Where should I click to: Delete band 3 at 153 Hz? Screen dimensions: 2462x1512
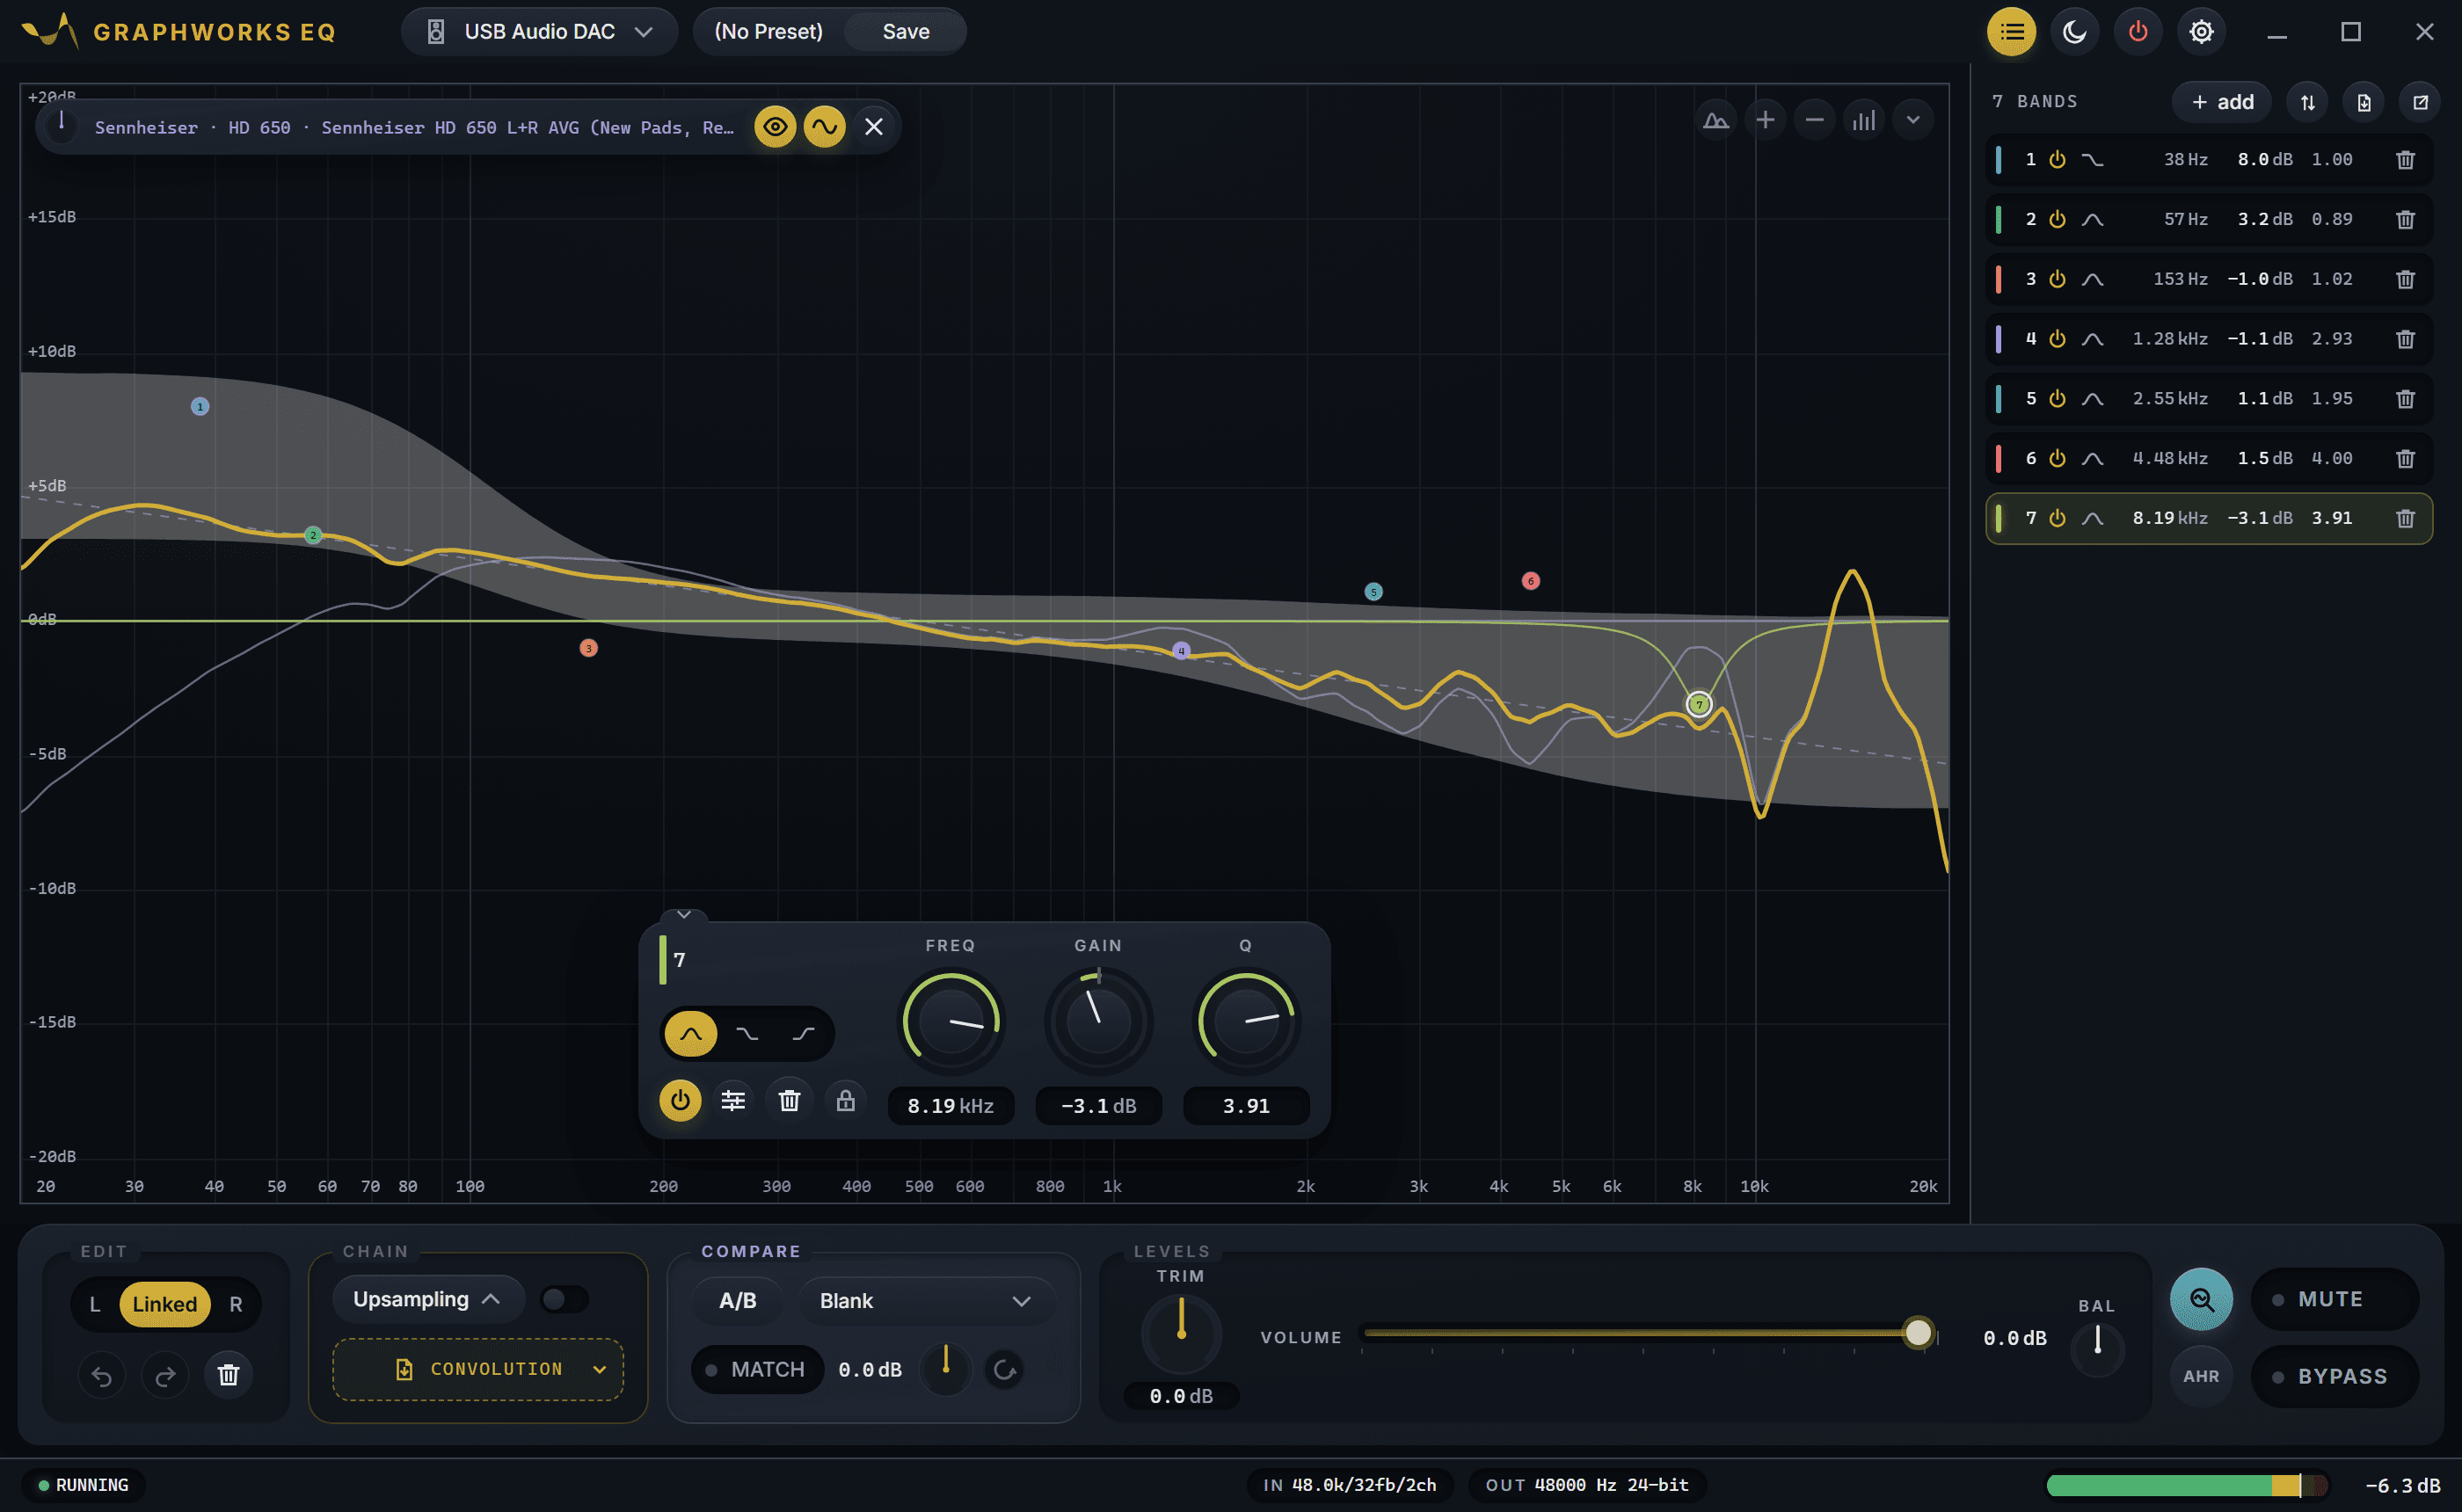click(x=2405, y=279)
